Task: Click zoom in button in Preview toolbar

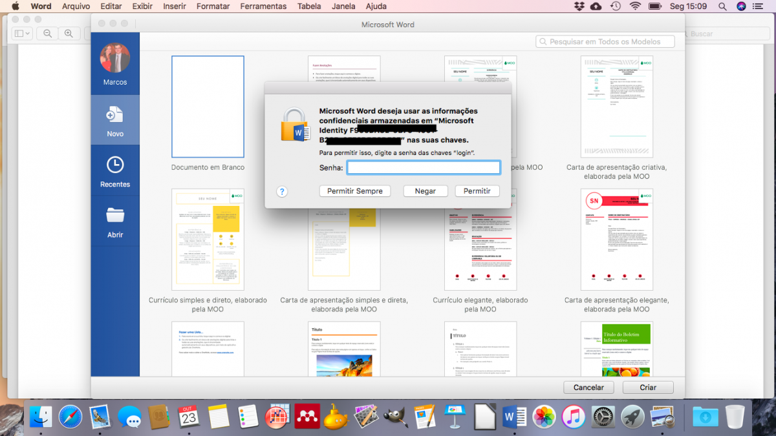Action: coord(68,34)
